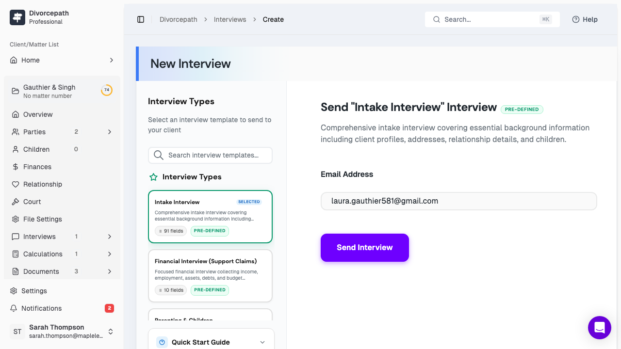Select the Intake Interview template card
This screenshot has width=621, height=349.
(210, 217)
